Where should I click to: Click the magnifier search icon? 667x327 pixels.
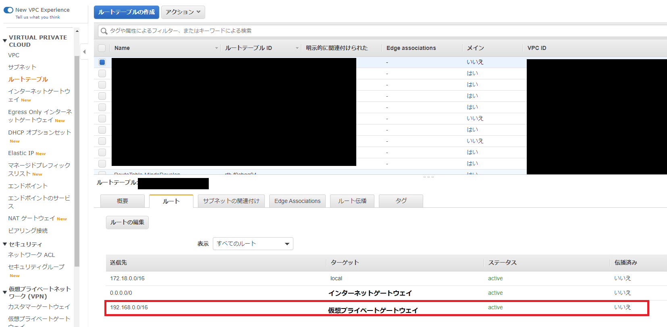[104, 31]
